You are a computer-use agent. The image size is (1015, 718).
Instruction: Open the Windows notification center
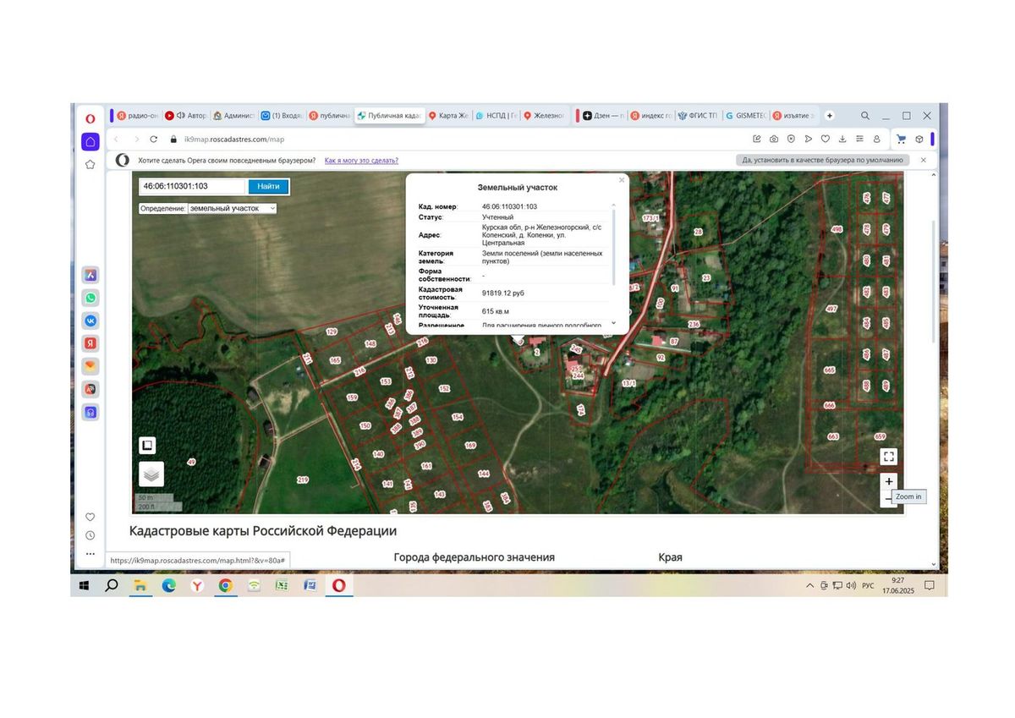pos(930,585)
